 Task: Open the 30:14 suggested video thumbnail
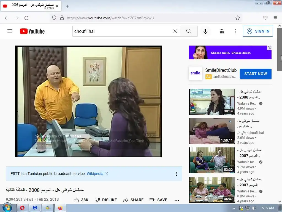click(212, 102)
